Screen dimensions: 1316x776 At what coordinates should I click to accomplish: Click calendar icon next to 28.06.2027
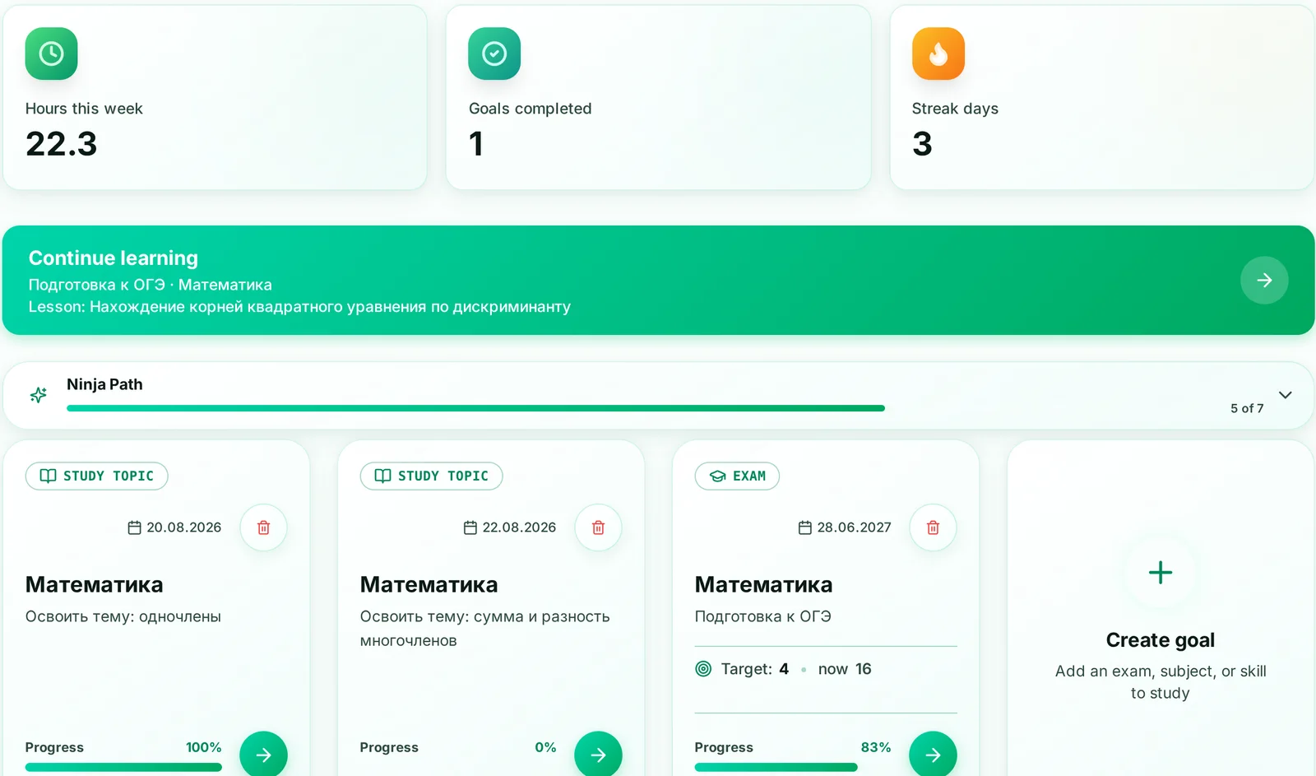(805, 527)
